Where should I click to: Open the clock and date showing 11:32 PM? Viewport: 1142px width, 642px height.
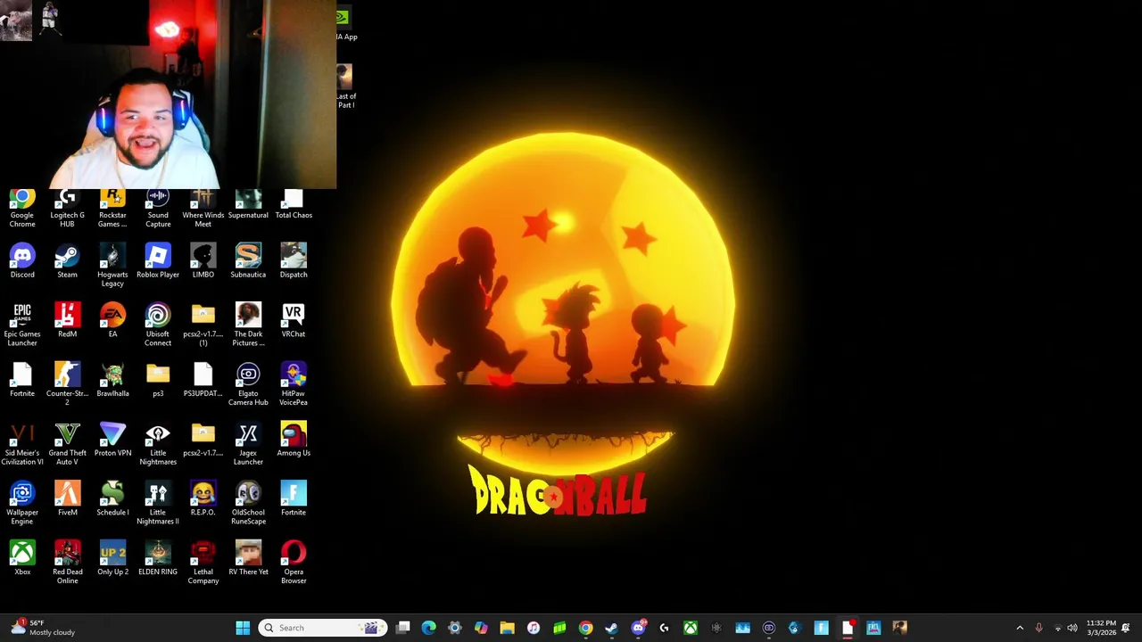[x=1101, y=628]
